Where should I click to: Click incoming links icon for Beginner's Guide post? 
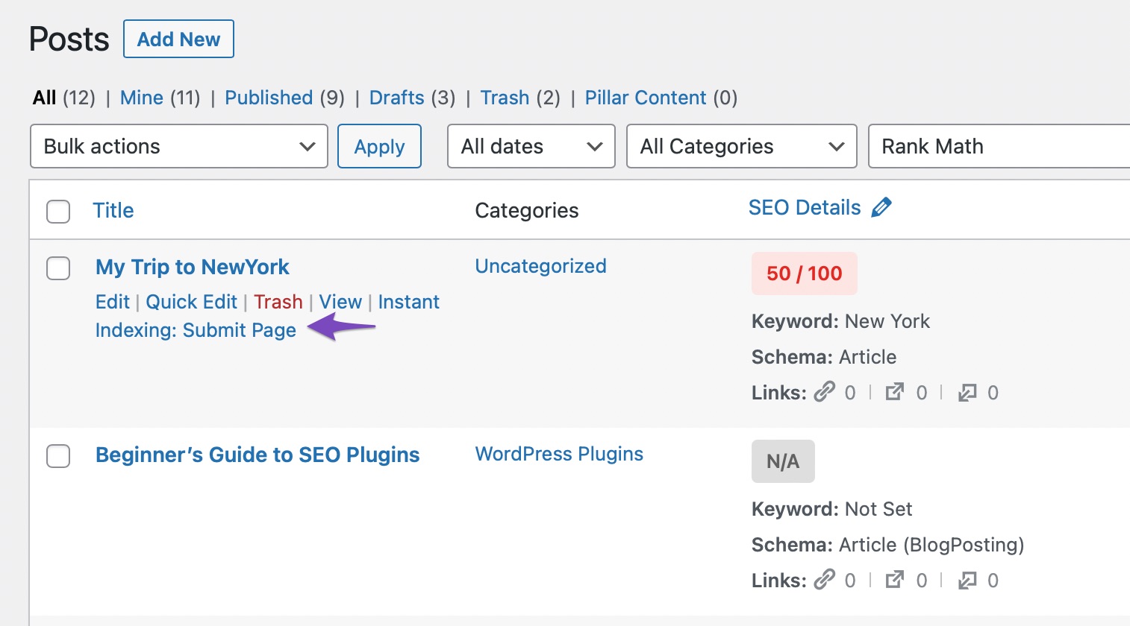(x=966, y=580)
